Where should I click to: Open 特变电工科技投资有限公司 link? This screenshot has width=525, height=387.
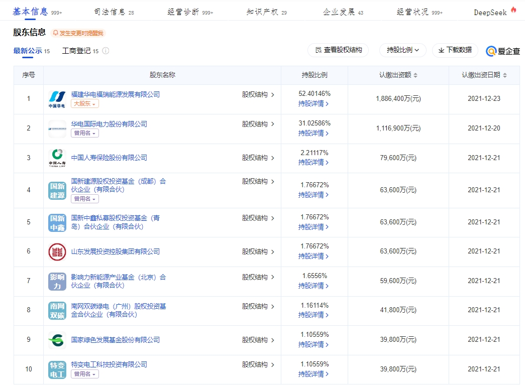coord(109,364)
